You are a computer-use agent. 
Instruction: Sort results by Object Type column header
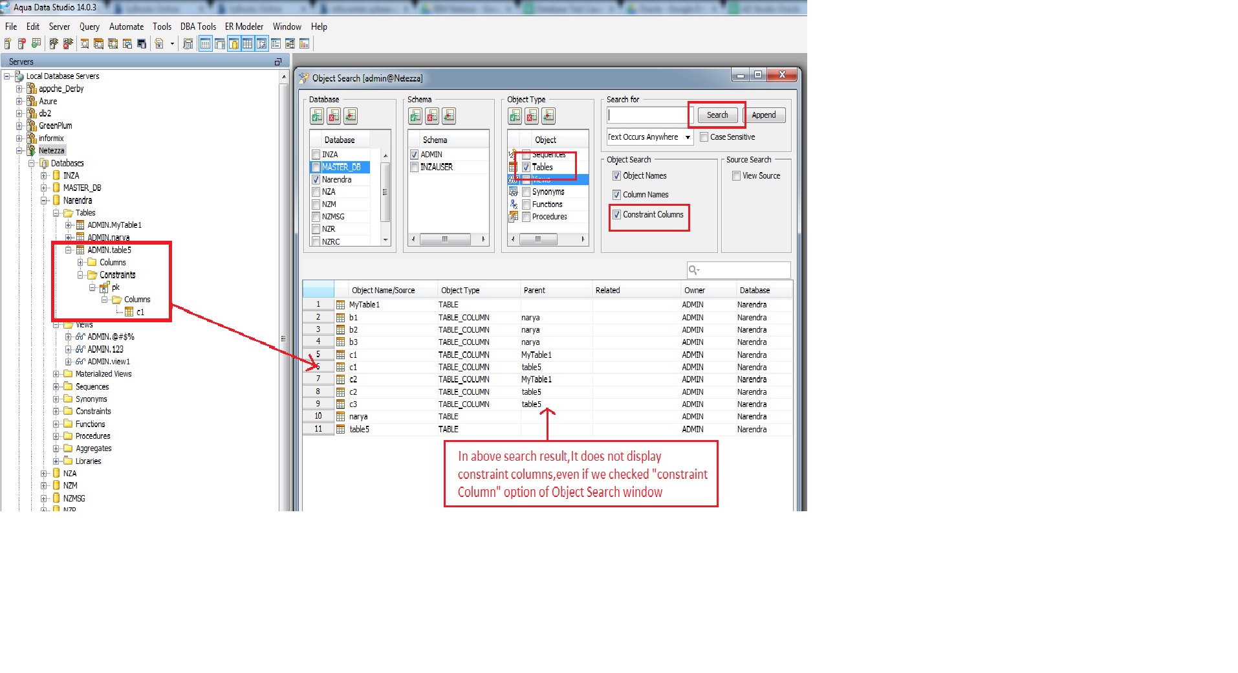tap(478, 291)
